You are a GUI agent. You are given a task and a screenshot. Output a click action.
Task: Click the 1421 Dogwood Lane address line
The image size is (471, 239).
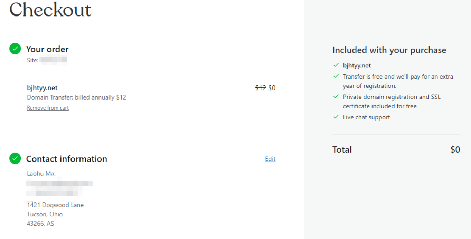[55, 205]
